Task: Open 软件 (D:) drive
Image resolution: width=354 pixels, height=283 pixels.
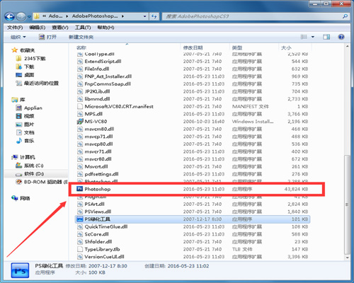Action: (30, 174)
